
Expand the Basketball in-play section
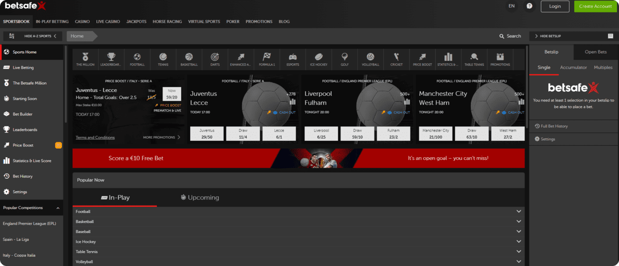click(x=299, y=222)
